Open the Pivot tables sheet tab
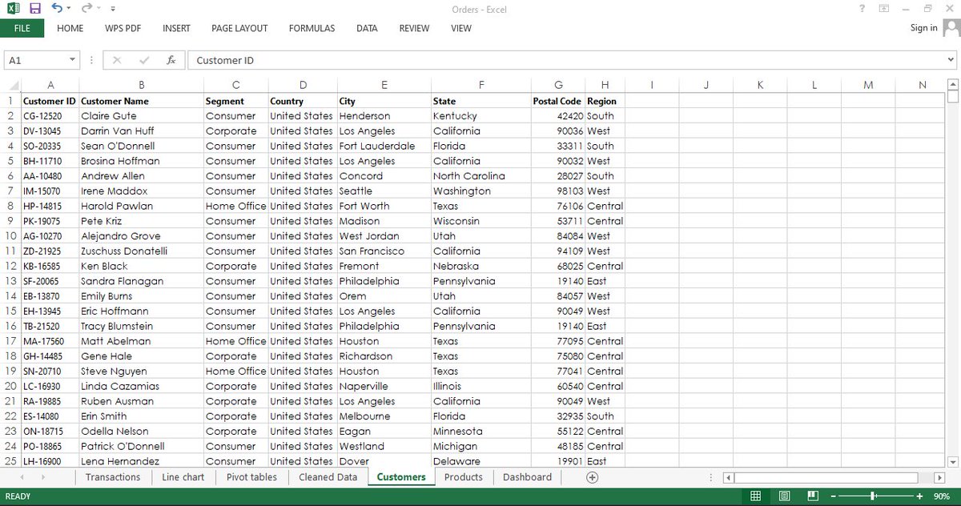Screen dimensions: 961x506 [251, 477]
